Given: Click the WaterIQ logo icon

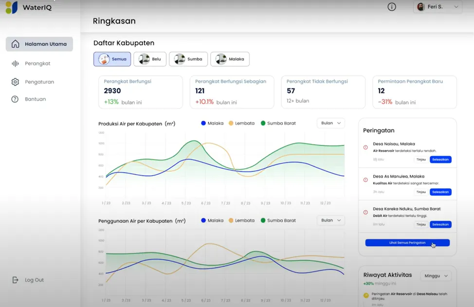Looking at the screenshot, I should tap(11, 7).
